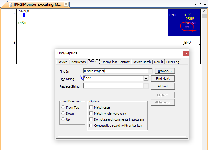Select the String tab
This screenshot has width=208, height=150.
[93, 61]
